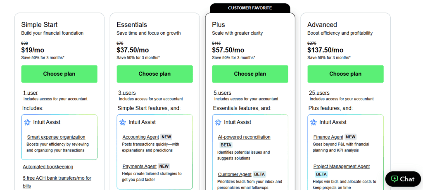Choose the Essentials plan
Screen dimensions: 423x190
coord(154,74)
